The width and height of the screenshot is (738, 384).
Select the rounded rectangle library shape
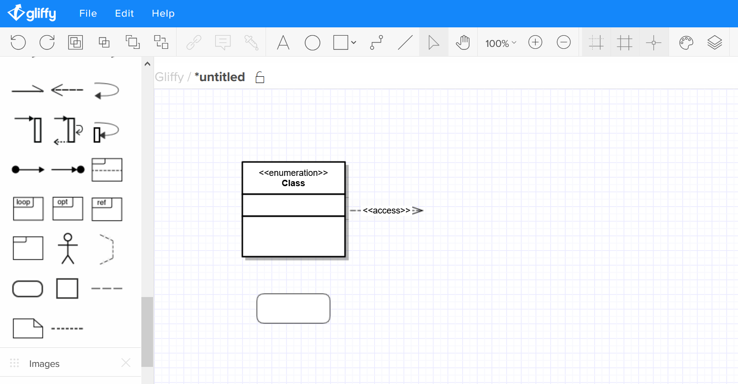click(27, 289)
